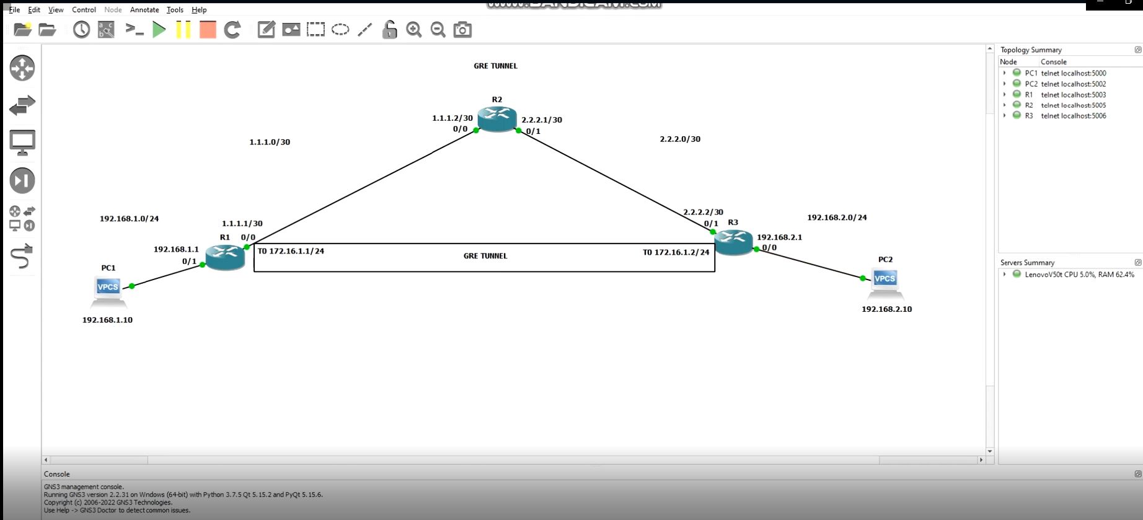Screen dimensions: 1143x520
Task: Select PC1 VPCS node on canvas
Action: [x=108, y=292]
